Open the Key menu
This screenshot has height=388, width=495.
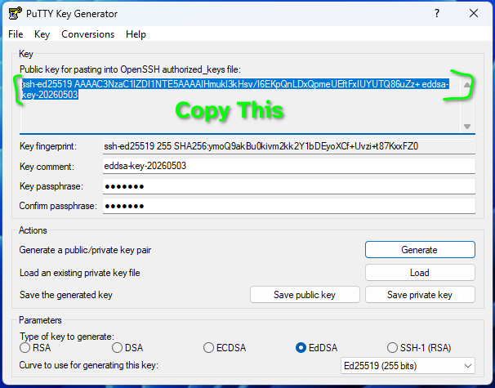(x=42, y=34)
